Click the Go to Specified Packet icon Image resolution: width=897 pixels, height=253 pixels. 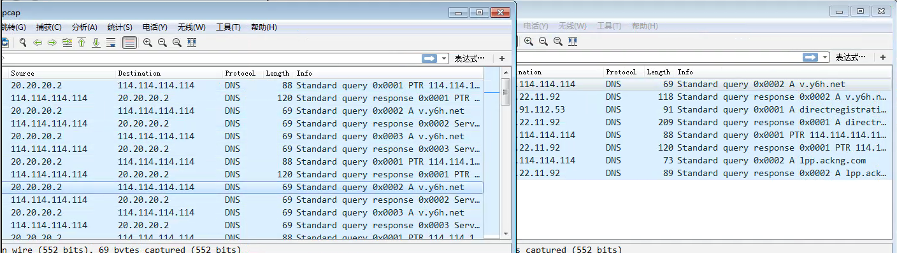click(67, 43)
